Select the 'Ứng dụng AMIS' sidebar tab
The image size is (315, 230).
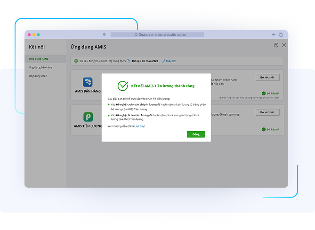(x=39, y=59)
